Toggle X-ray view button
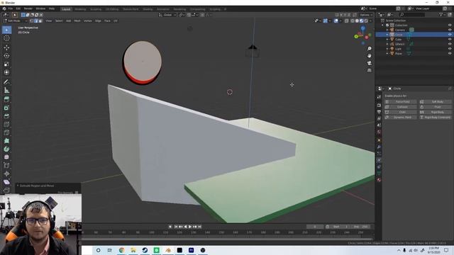This screenshot has height=255, width=454. point(347,21)
